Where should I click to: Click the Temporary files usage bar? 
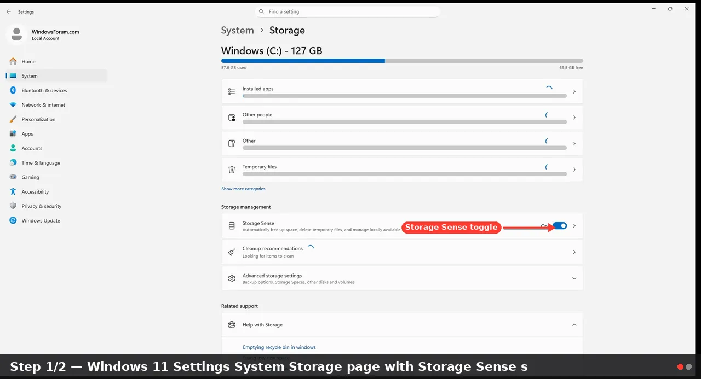[405, 174]
